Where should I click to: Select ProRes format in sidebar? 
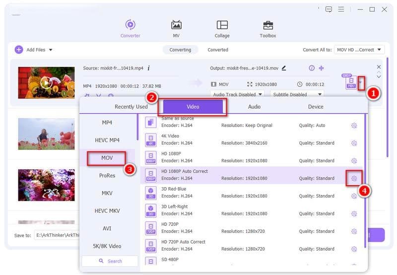107,176
